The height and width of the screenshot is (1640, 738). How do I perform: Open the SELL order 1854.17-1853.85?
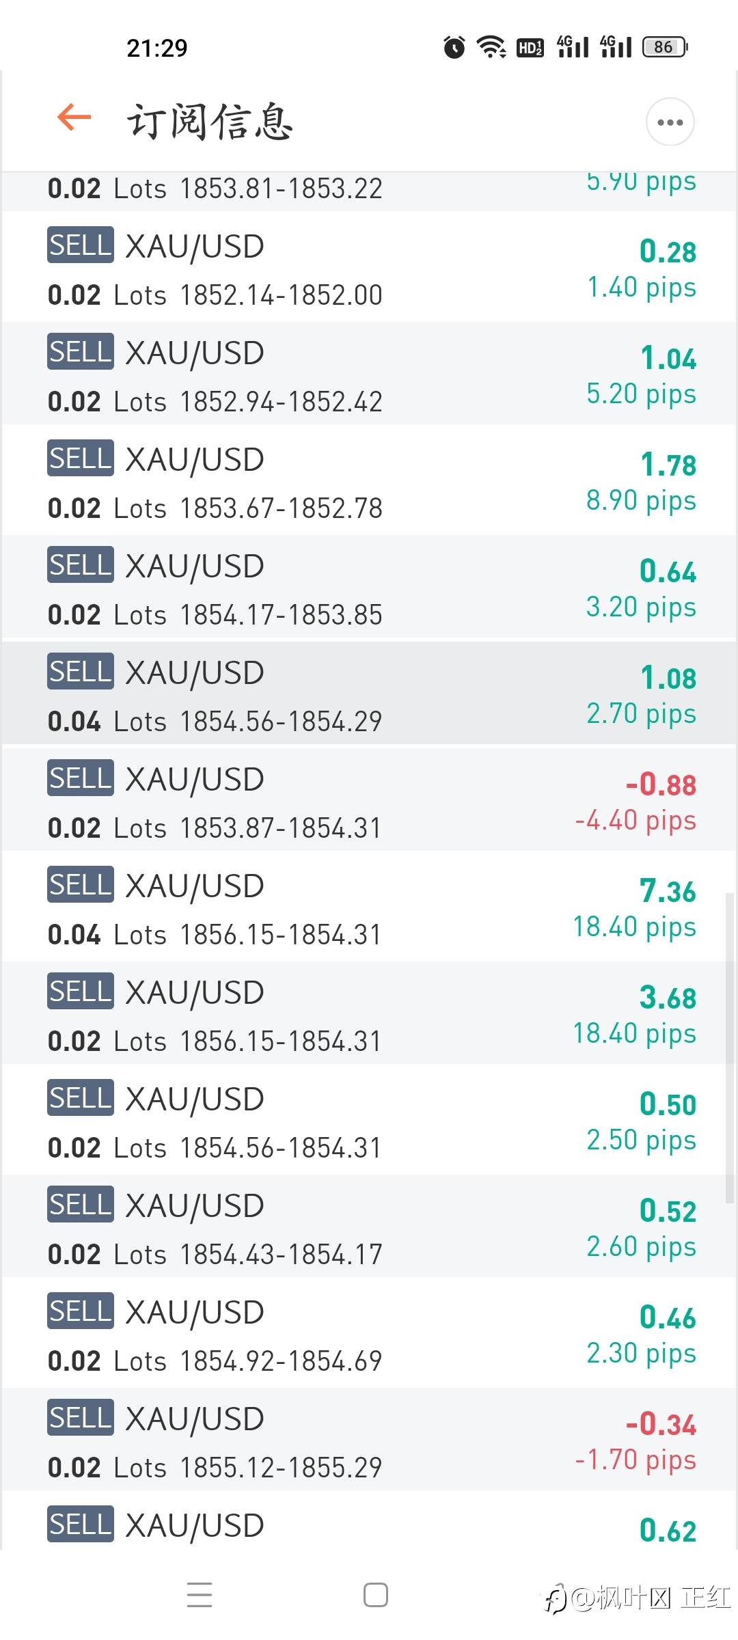(369, 588)
